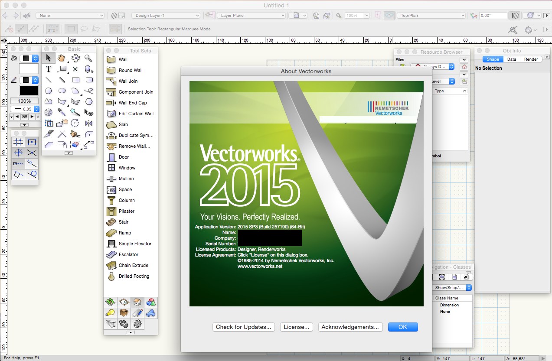This screenshot has height=361, width=552.
Task: Click the Resource Browser home icon
Action: [464, 67]
